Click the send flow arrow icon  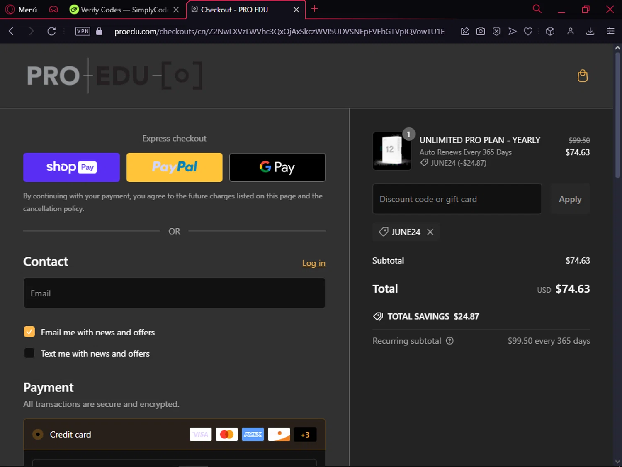pyautogui.click(x=513, y=31)
